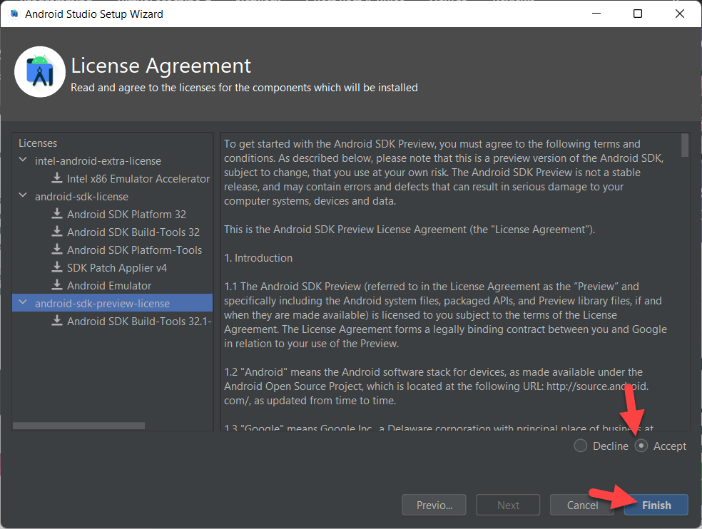Collapse the android-sdk-license tree node

(x=23, y=196)
